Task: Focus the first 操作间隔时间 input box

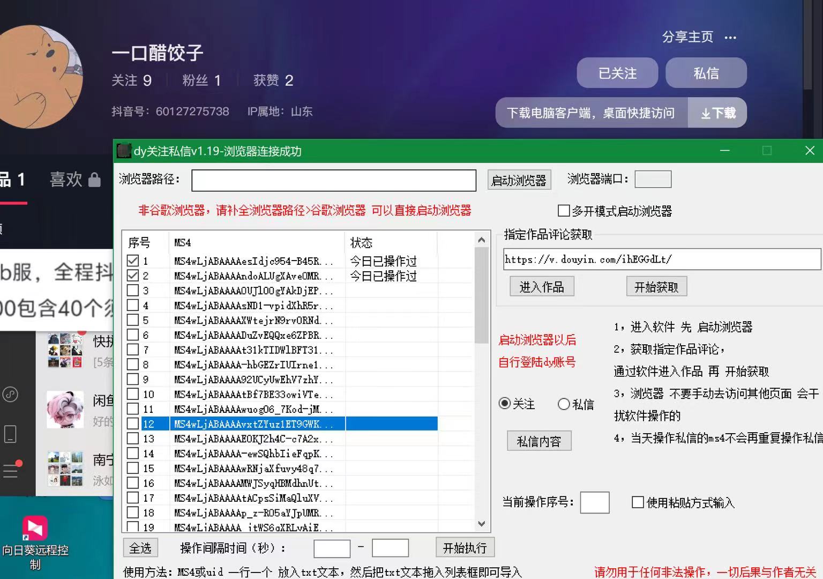Action: pos(332,548)
